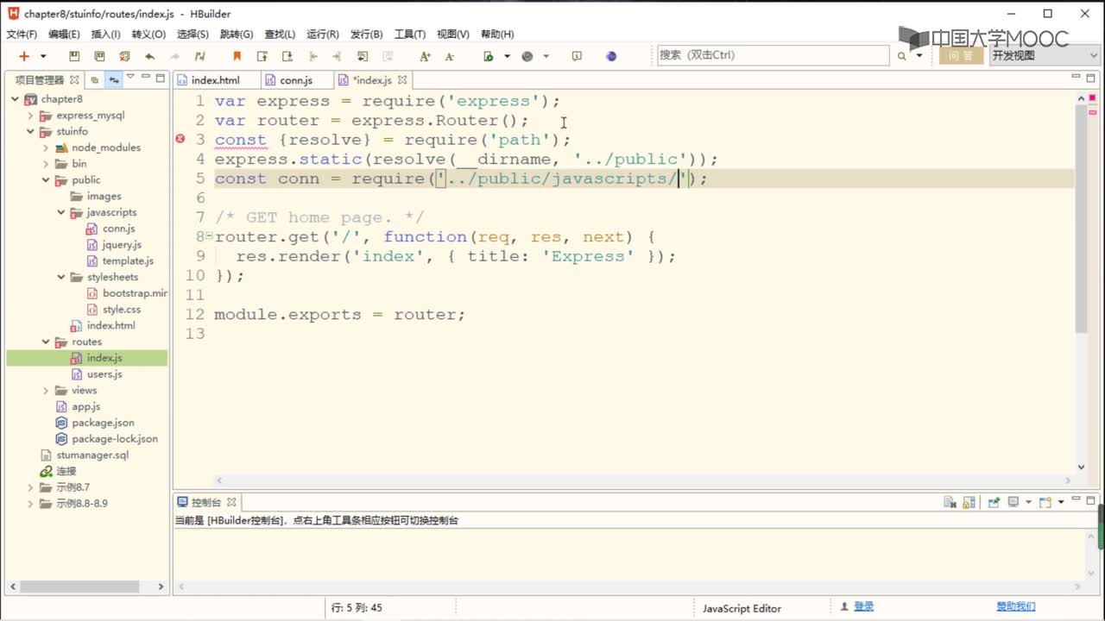Switch to the conn.js editor tab
1105x621 pixels.
point(296,80)
